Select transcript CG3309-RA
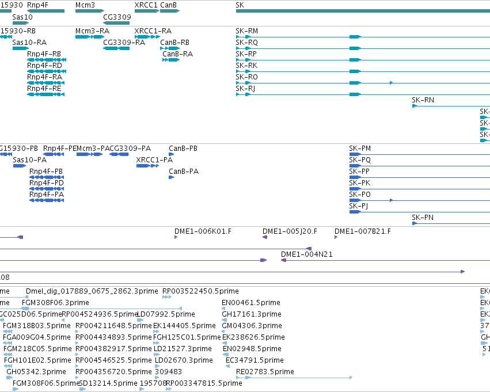 116,48
